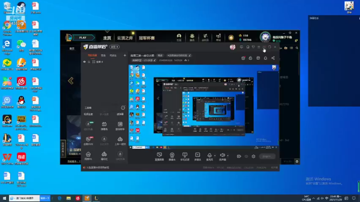The height and width of the screenshot is (202, 360).
Task: Open 云顶之弈 tab in League client
Action: point(125,38)
